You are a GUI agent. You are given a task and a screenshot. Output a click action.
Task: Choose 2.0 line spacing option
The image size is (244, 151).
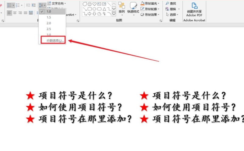tap(49, 23)
